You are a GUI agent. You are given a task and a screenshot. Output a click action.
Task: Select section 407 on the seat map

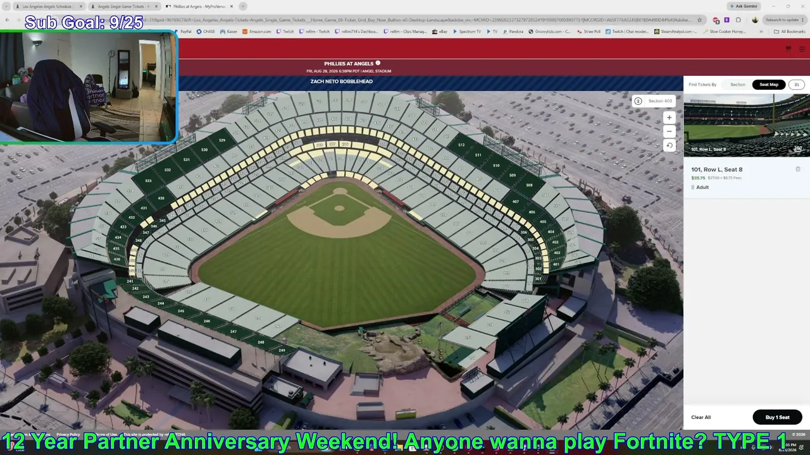coord(516,202)
